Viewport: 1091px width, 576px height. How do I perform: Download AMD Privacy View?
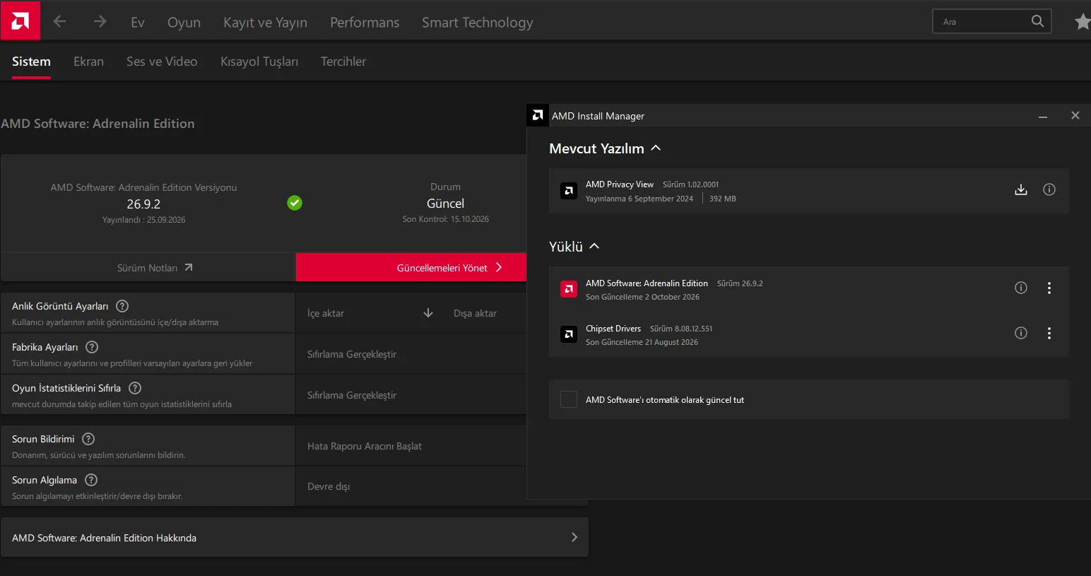1021,189
